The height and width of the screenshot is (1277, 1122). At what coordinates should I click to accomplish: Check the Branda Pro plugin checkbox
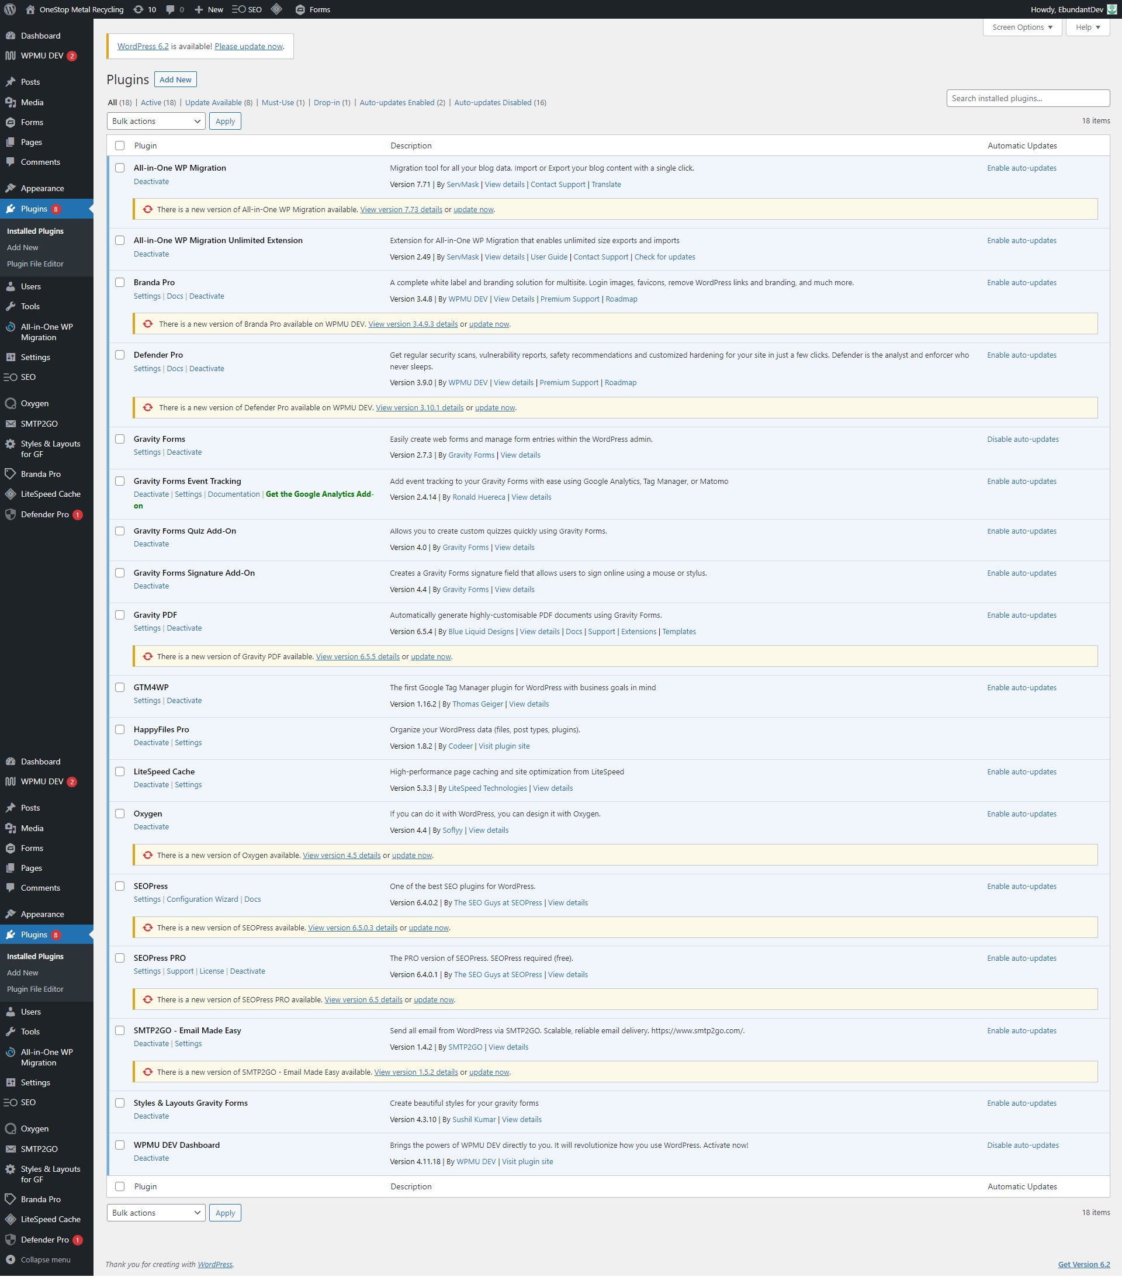coord(120,282)
